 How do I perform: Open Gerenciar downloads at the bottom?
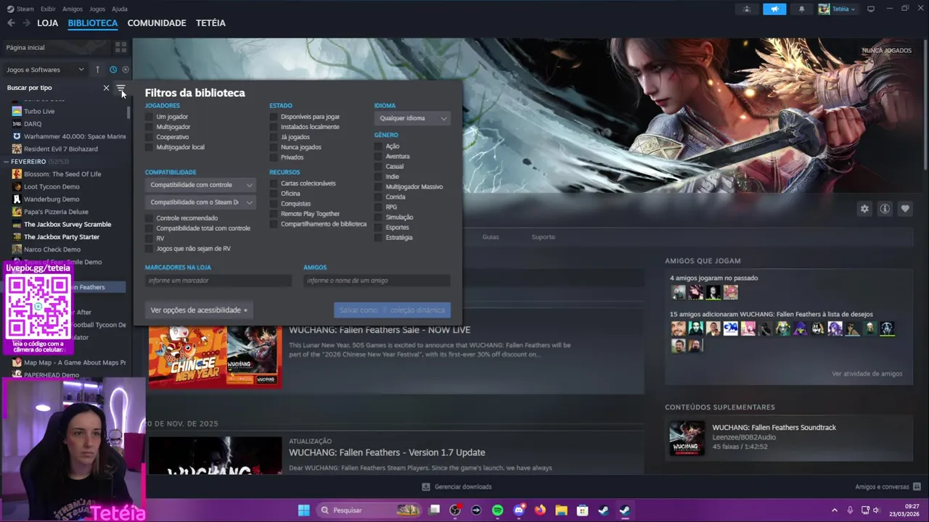click(457, 486)
